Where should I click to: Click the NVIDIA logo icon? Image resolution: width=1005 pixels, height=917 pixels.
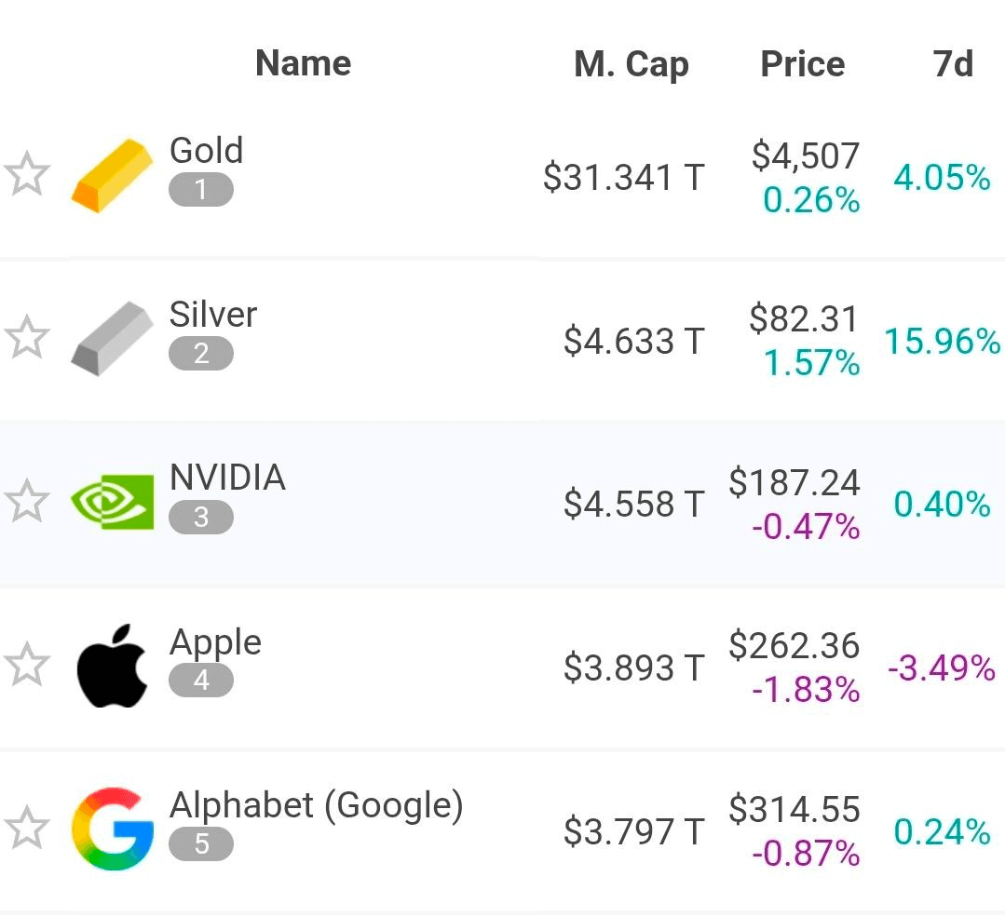point(112,503)
